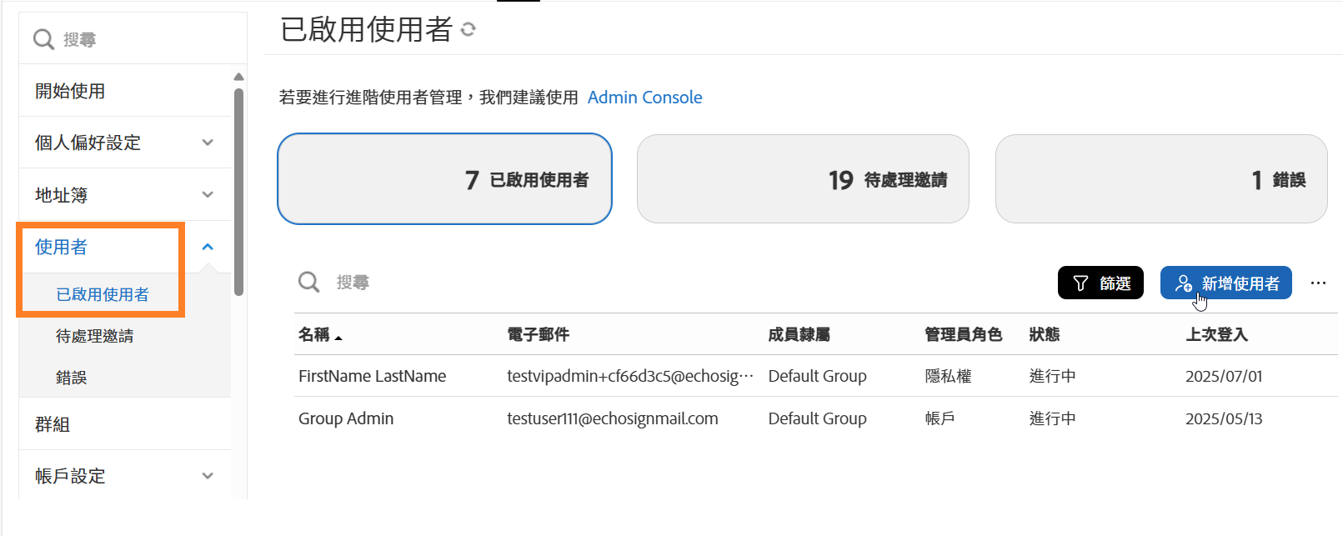Select the 19 待處理邀請 summary card
Viewport: 1343px width, 536px height.
(802, 179)
